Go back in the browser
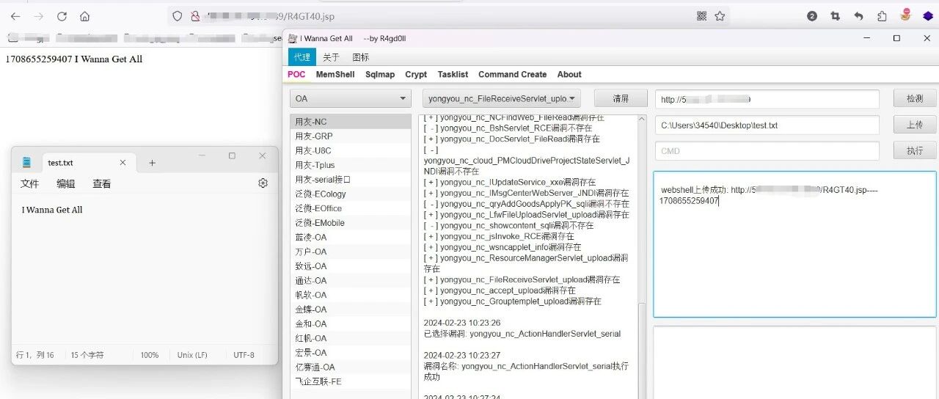 (16, 16)
